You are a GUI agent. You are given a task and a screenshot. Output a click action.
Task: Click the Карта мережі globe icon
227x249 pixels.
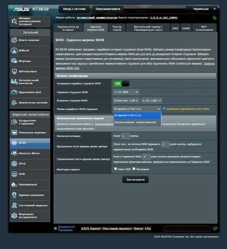coord(14,40)
